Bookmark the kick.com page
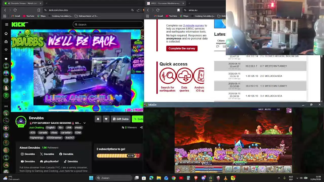The image size is (324, 182). (39, 10)
